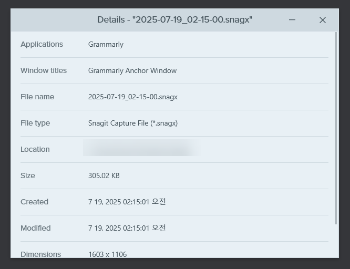Select dimensions value '1603 x 1106'
The width and height of the screenshot is (350, 269).
coord(107,254)
